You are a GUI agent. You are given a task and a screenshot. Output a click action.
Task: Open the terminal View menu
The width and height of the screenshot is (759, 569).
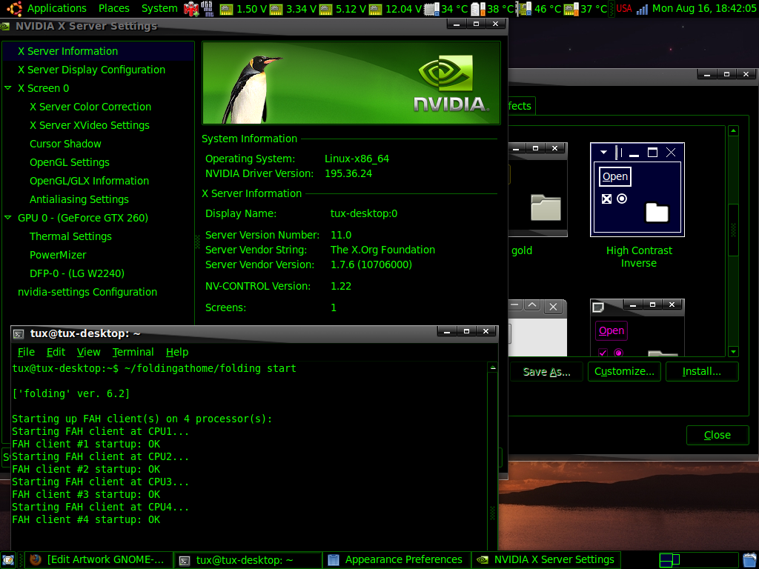tap(89, 352)
